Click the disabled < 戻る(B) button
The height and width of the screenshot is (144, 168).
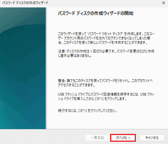point(97,138)
